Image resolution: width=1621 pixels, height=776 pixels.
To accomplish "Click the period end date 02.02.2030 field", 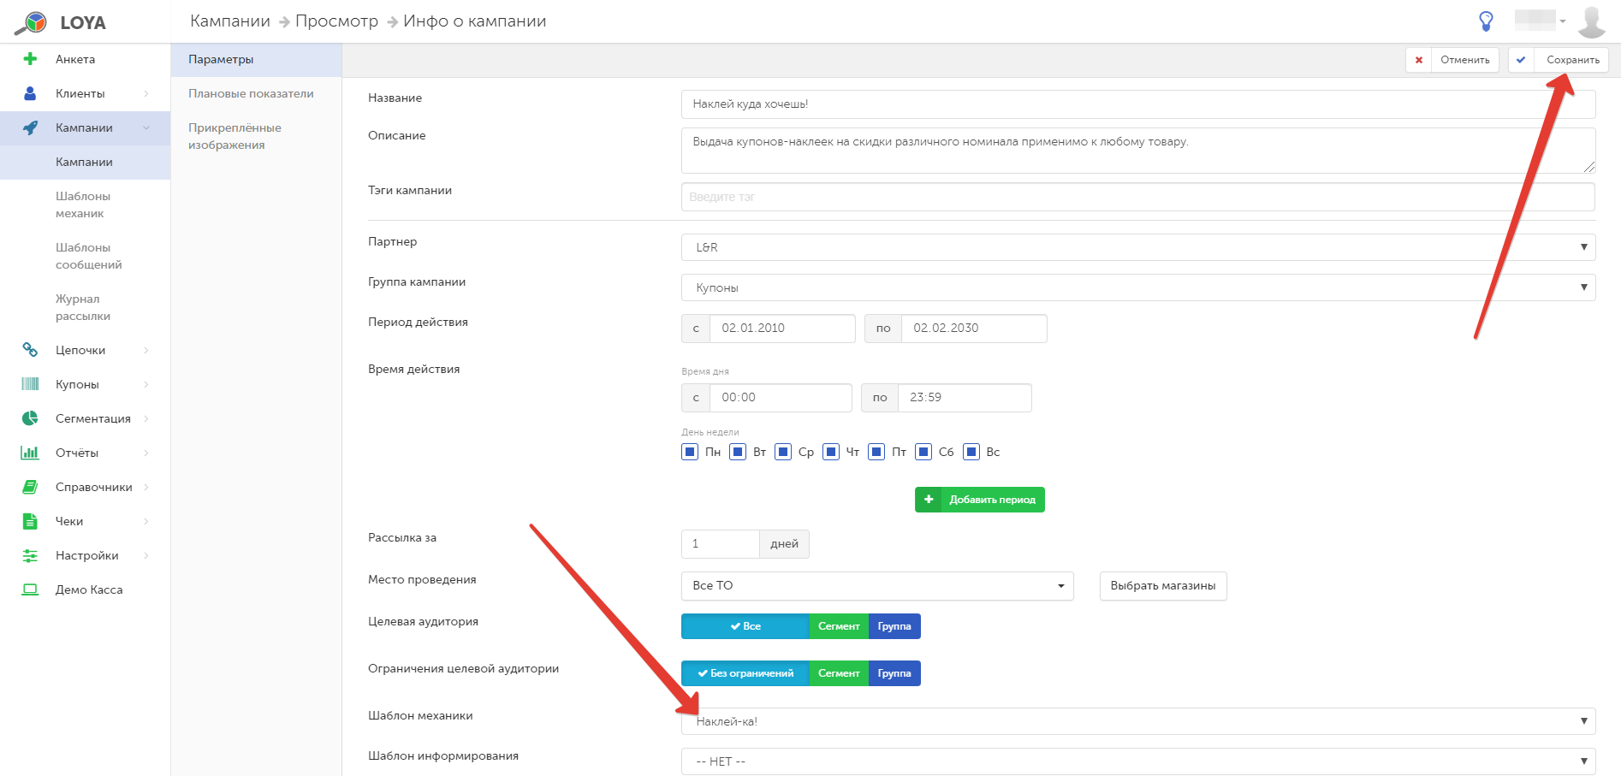I will click(x=974, y=329).
